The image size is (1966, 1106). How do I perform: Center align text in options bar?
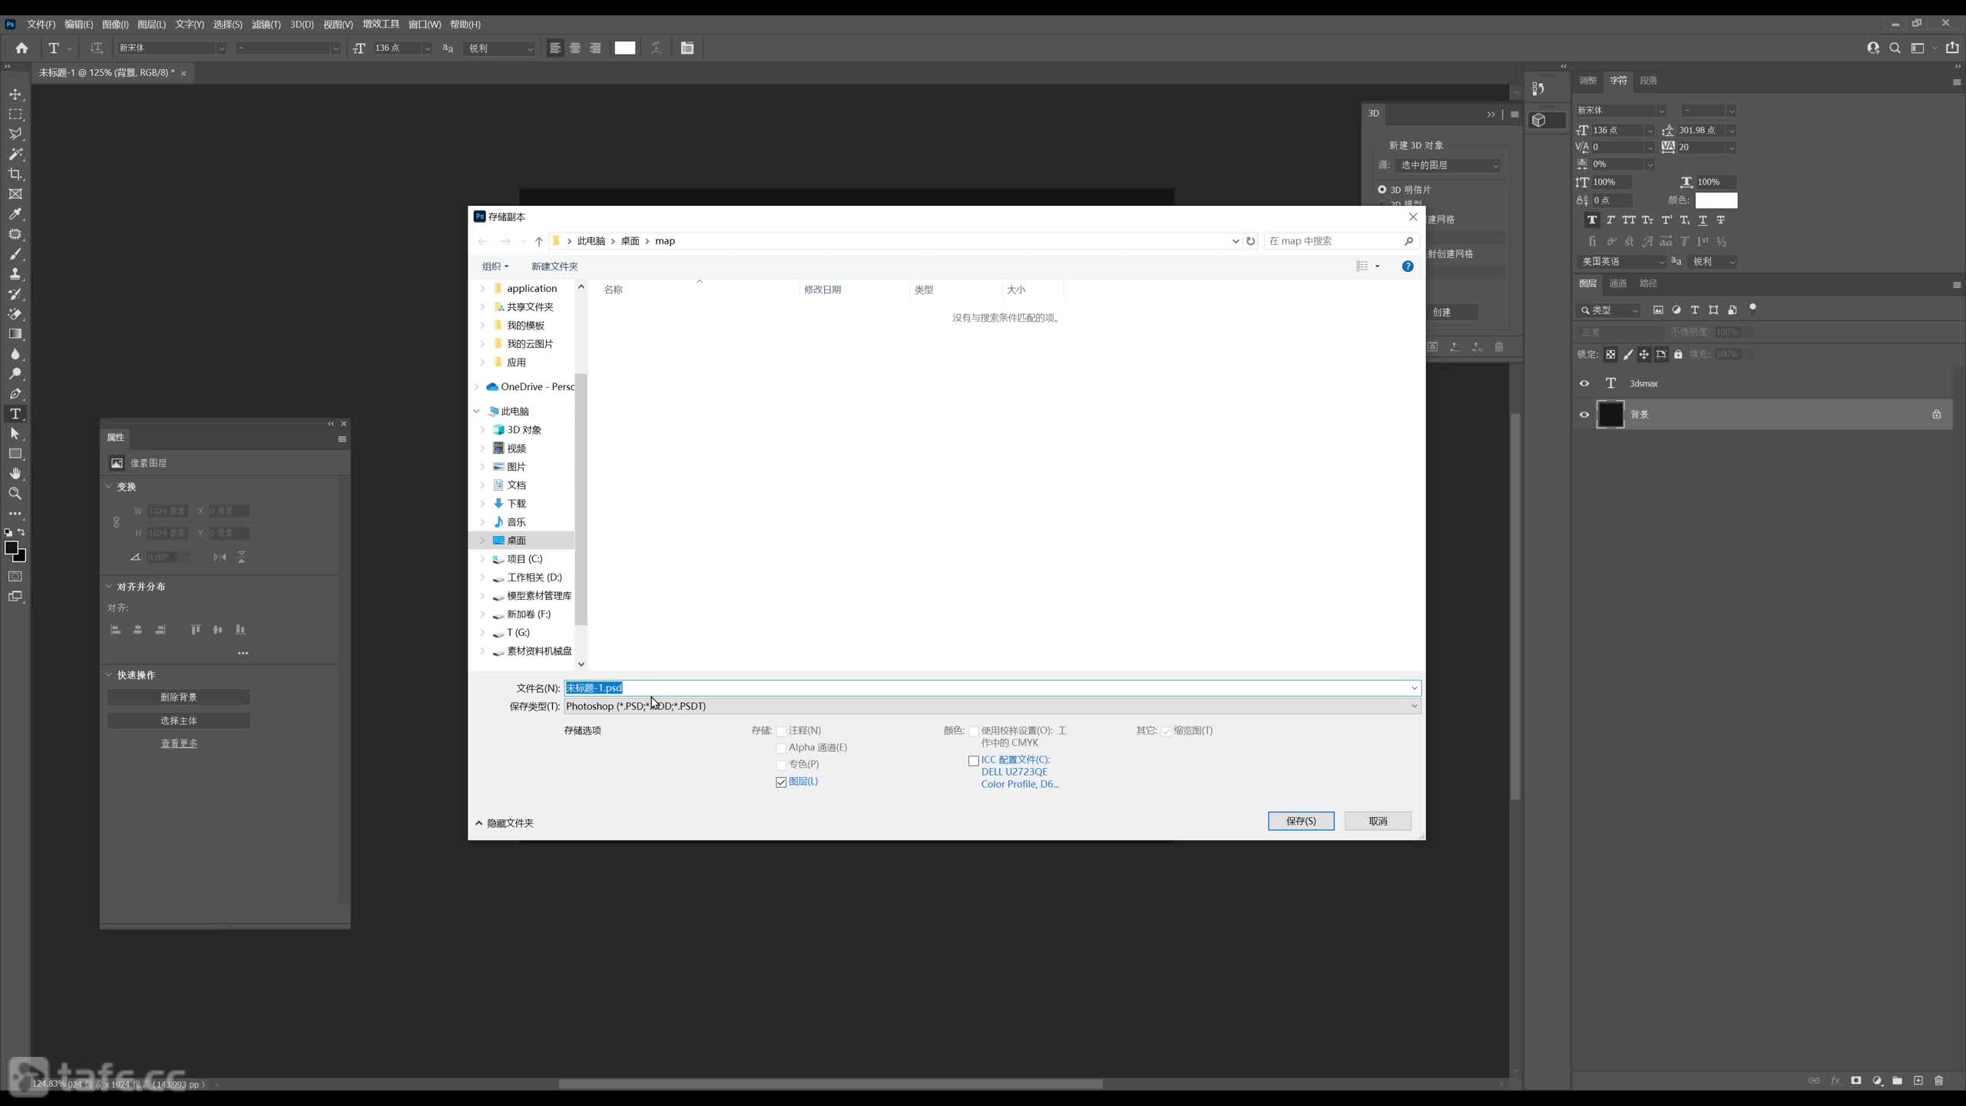[575, 48]
